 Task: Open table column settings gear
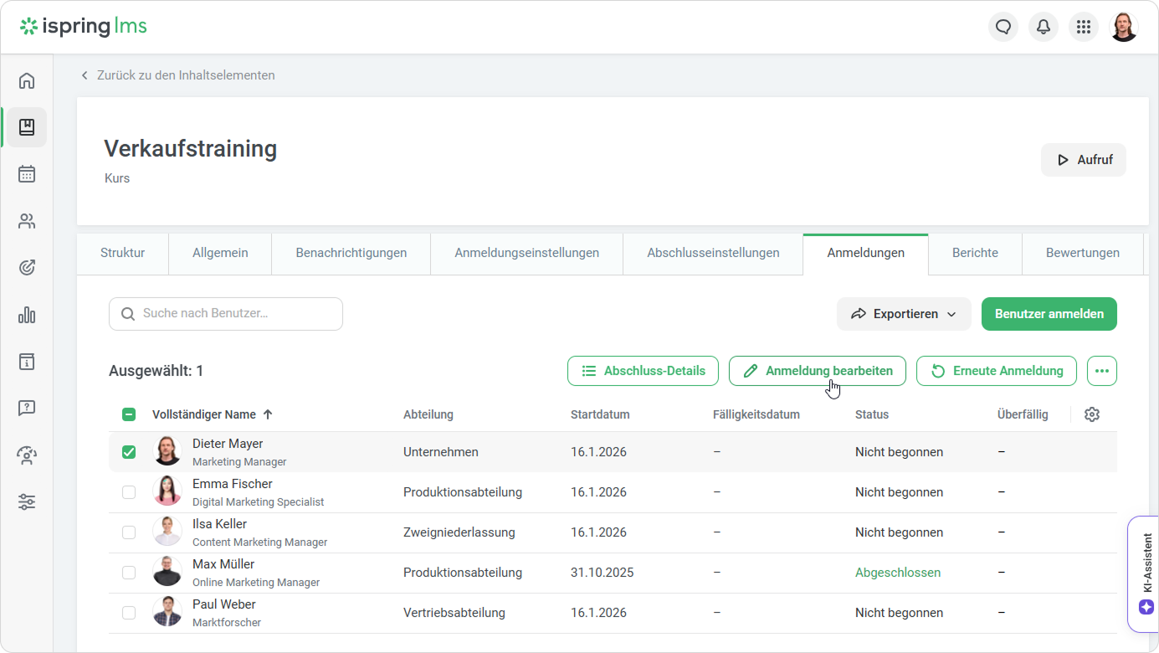pos(1091,414)
